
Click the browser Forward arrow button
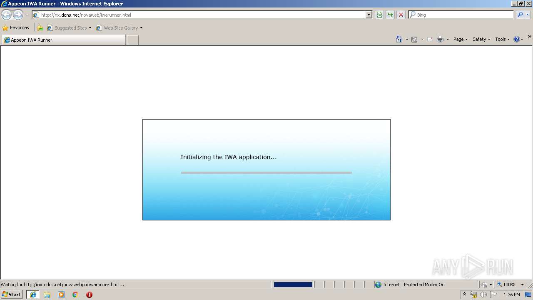18,15
